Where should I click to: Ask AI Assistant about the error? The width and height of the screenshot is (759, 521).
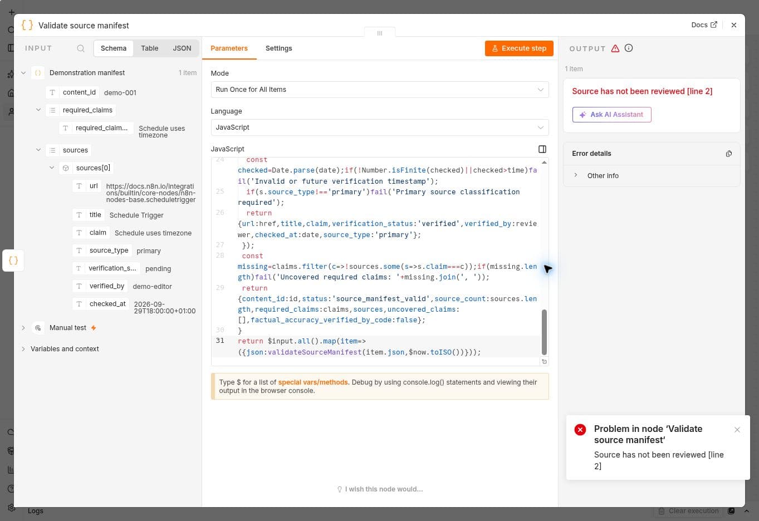612,115
